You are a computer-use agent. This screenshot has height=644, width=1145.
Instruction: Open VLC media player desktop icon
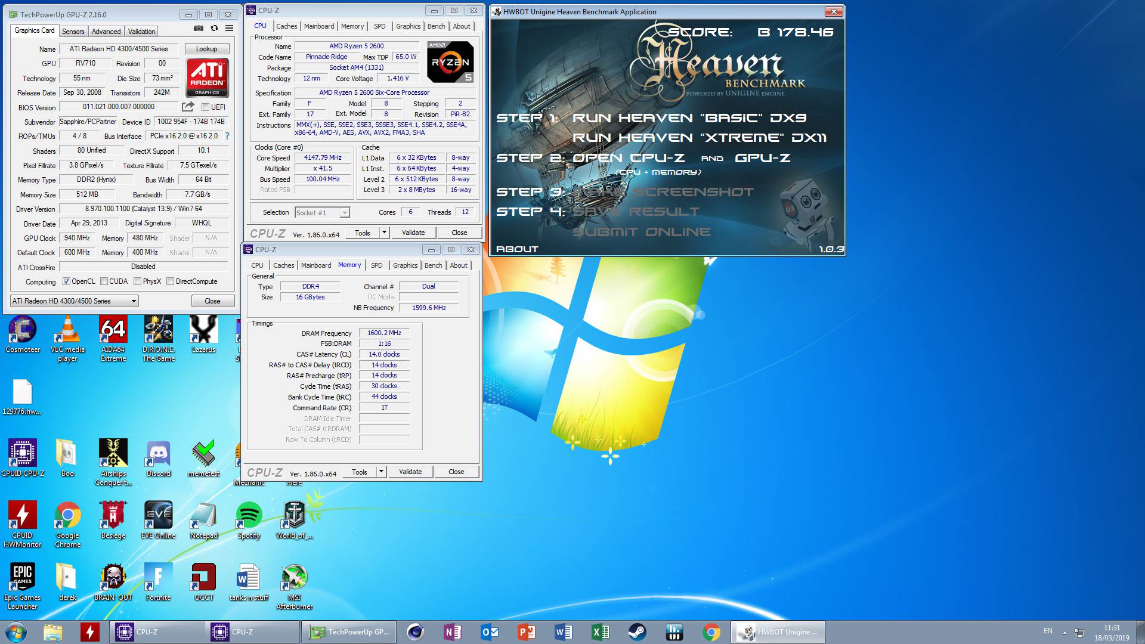pyautogui.click(x=67, y=339)
